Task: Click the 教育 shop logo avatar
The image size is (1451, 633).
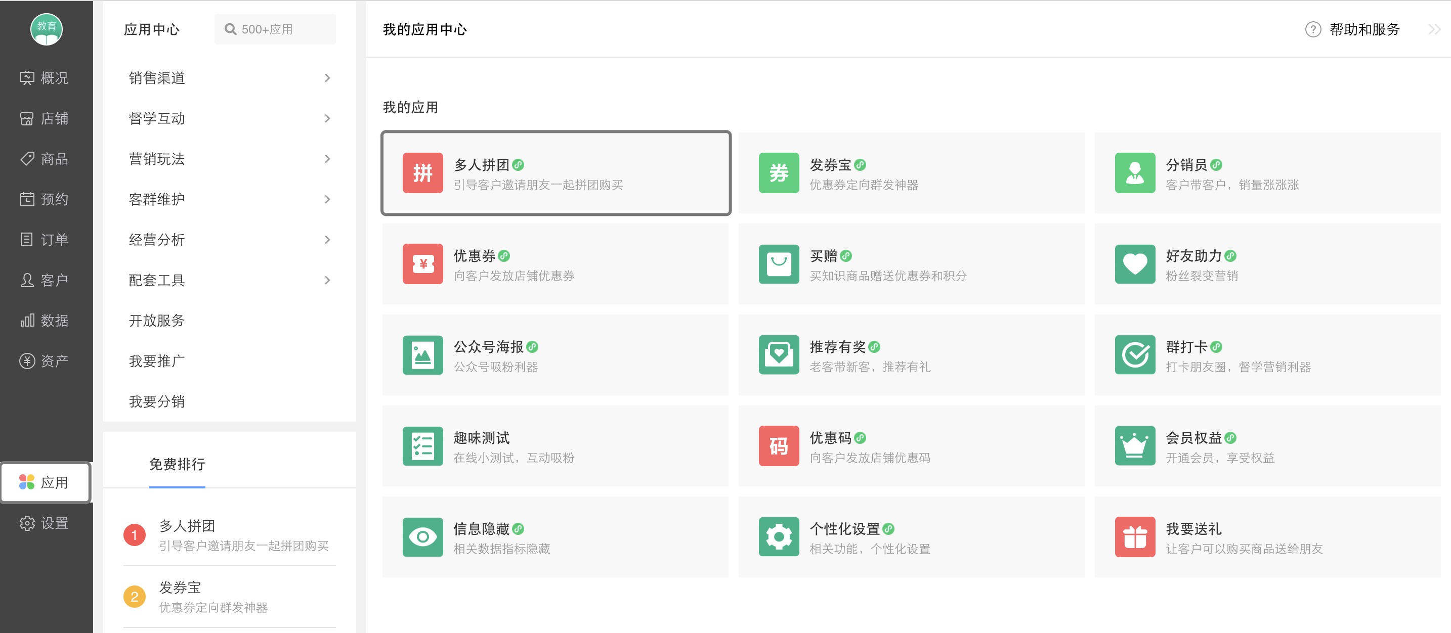Action: (46, 29)
